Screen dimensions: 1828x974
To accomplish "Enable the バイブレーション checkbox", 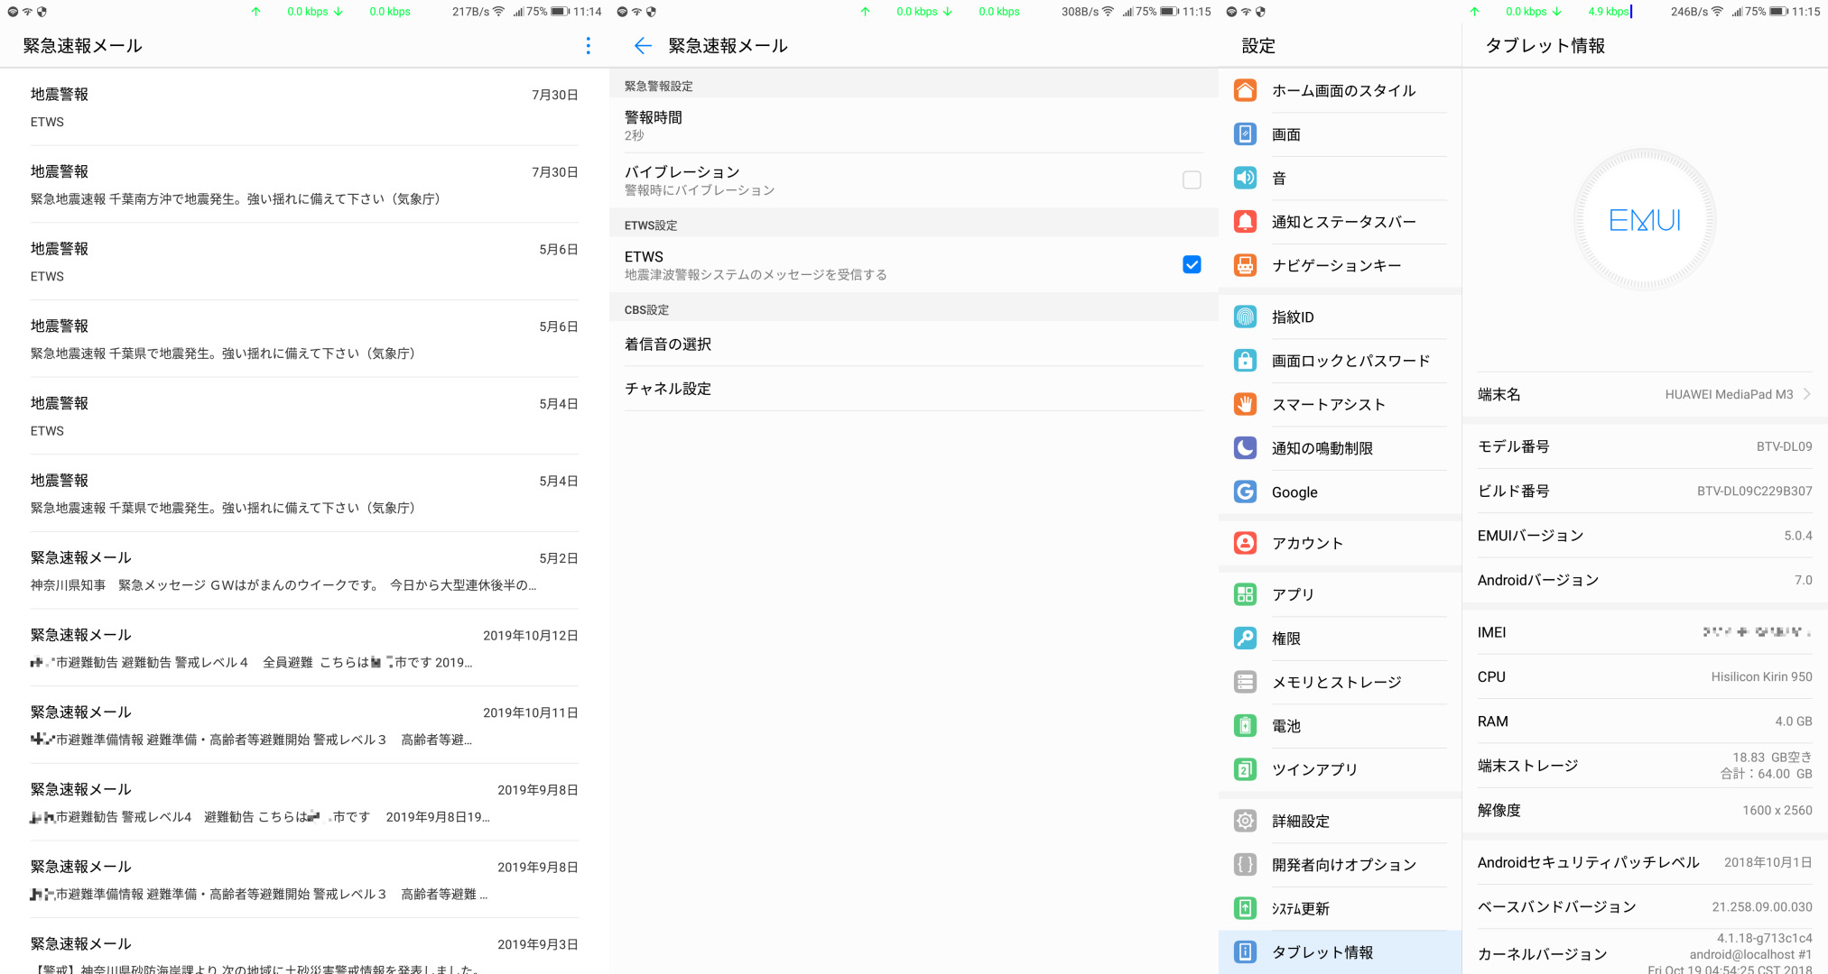I will tap(1192, 180).
